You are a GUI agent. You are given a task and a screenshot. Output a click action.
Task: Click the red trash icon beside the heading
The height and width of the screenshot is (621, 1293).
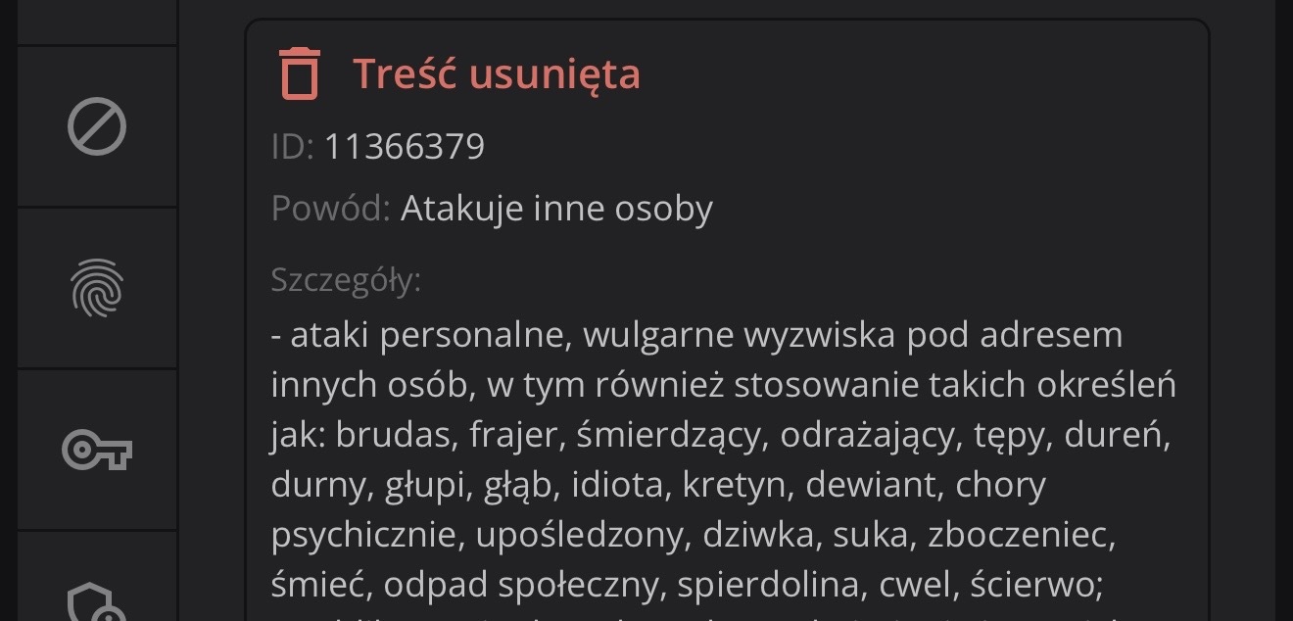point(300,73)
